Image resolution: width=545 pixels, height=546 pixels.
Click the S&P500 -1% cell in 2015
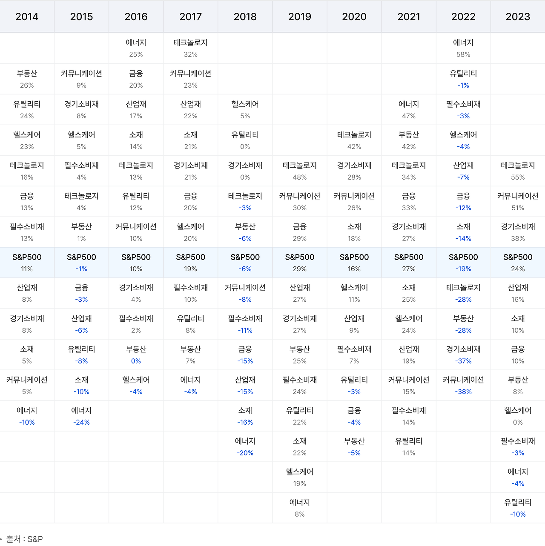coord(81,263)
